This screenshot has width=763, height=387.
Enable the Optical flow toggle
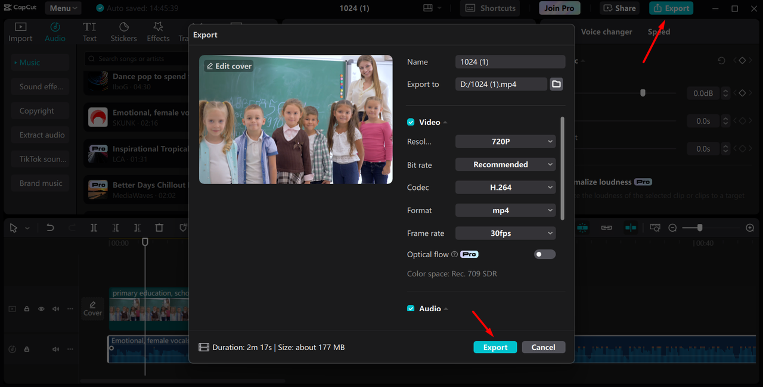(545, 254)
